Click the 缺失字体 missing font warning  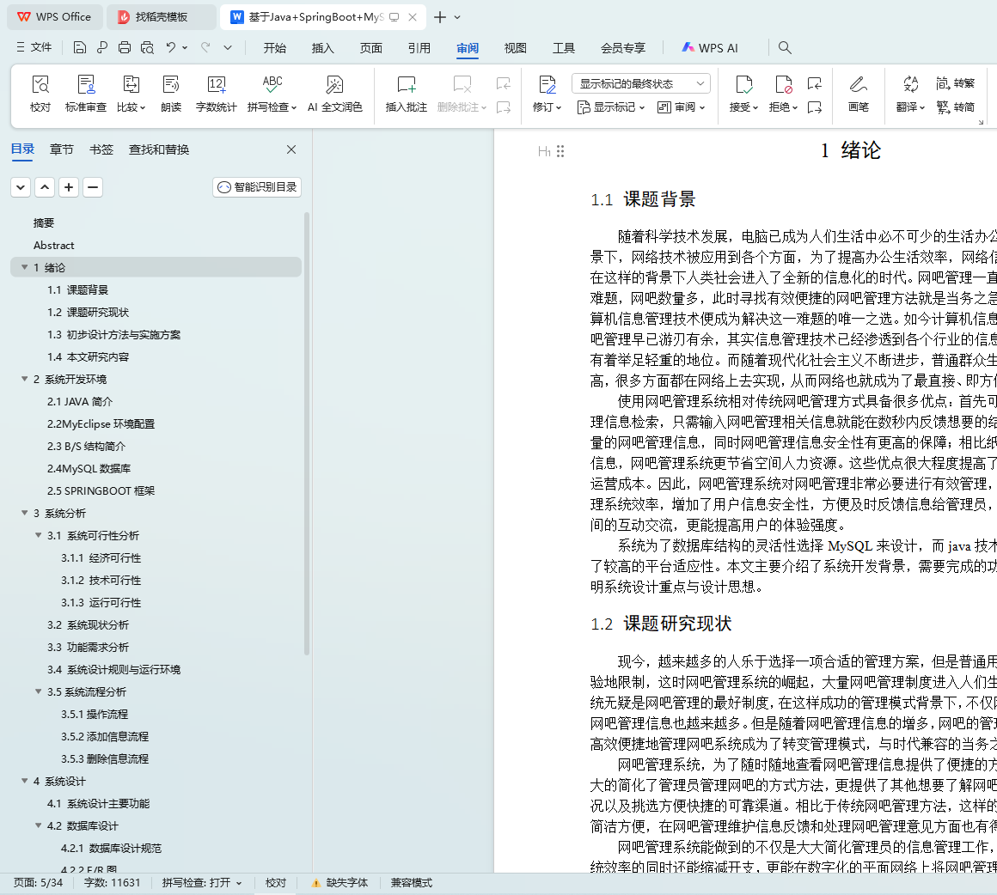click(339, 883)
